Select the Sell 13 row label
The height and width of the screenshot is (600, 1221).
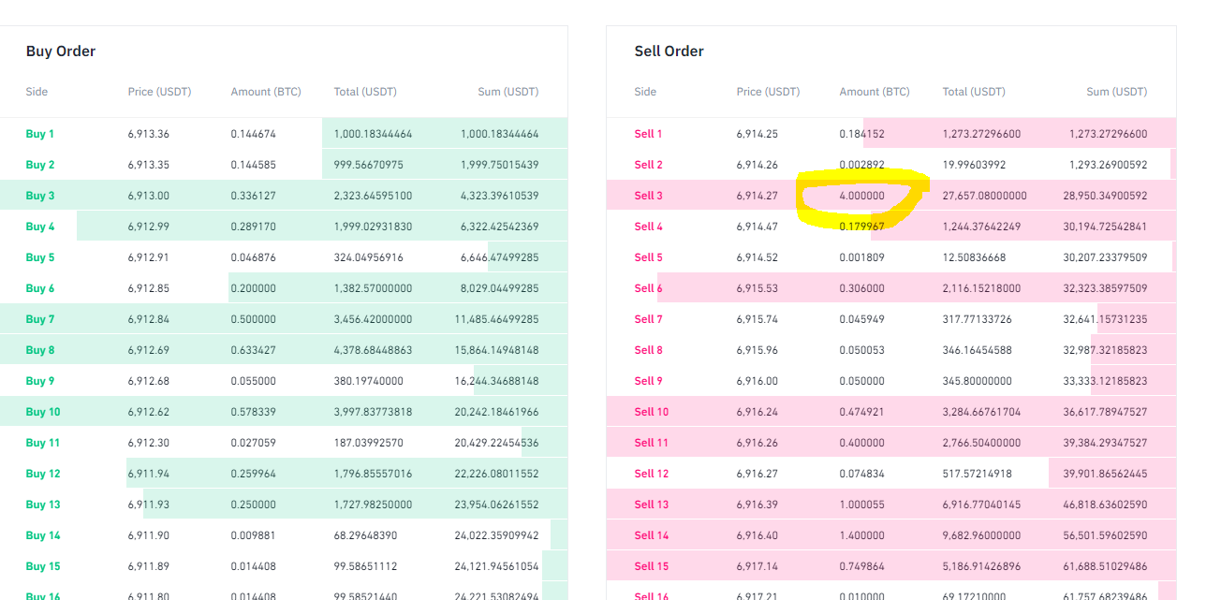click(651, 505)
